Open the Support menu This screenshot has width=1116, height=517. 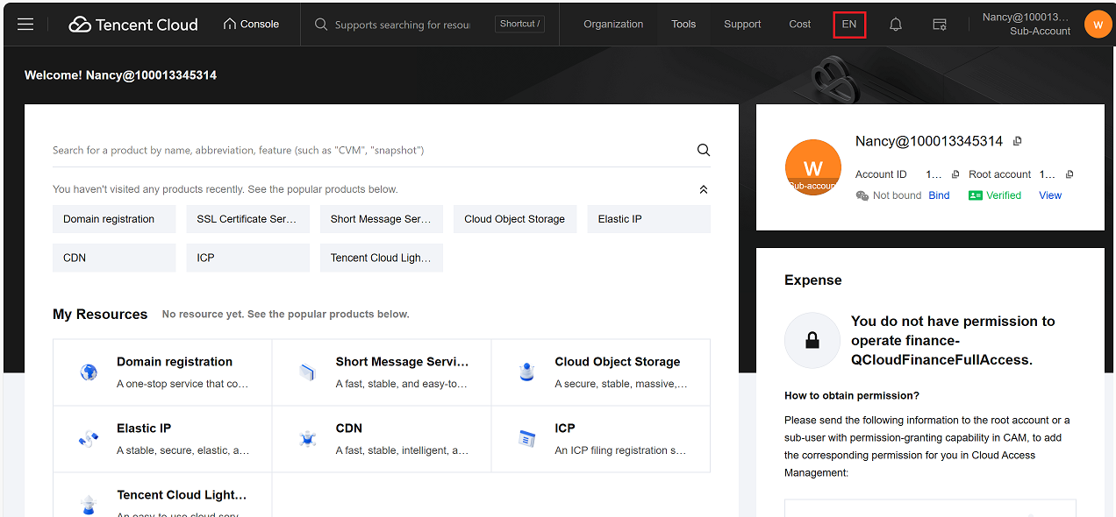click(x=742, y=24)
